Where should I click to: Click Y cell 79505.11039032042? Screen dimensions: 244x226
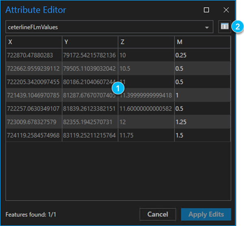pos(90,69)
